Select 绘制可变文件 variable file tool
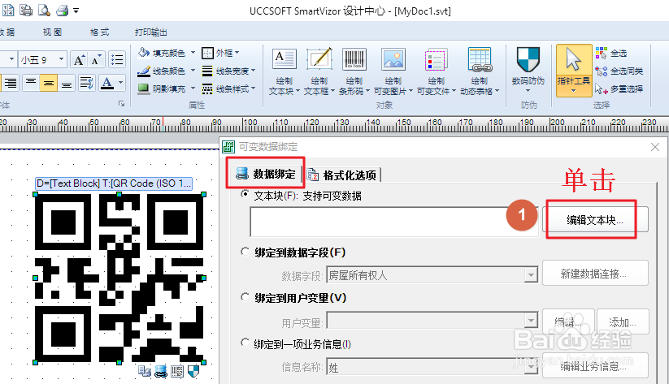 click(x=437, y=71)
